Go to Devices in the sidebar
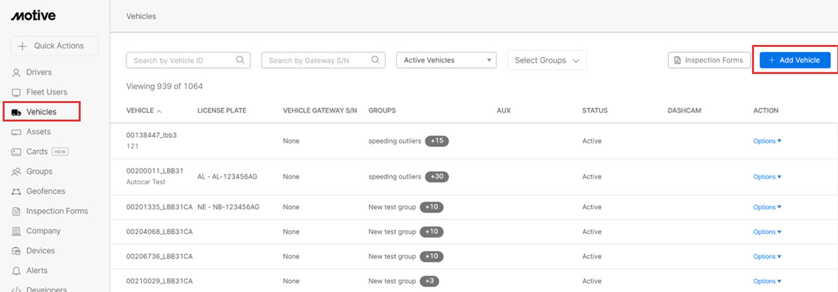This screenshot has width=838, height=292. point(40,250)
